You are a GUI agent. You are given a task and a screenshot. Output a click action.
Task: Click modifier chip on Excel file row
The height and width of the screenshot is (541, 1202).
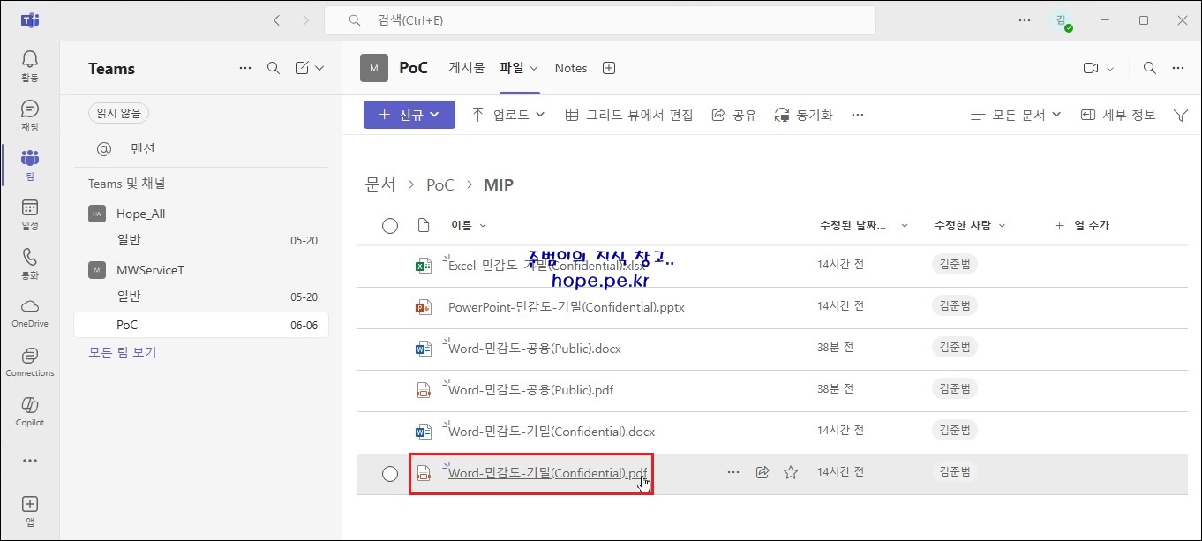pyautogui.click(x=955, y=264)
